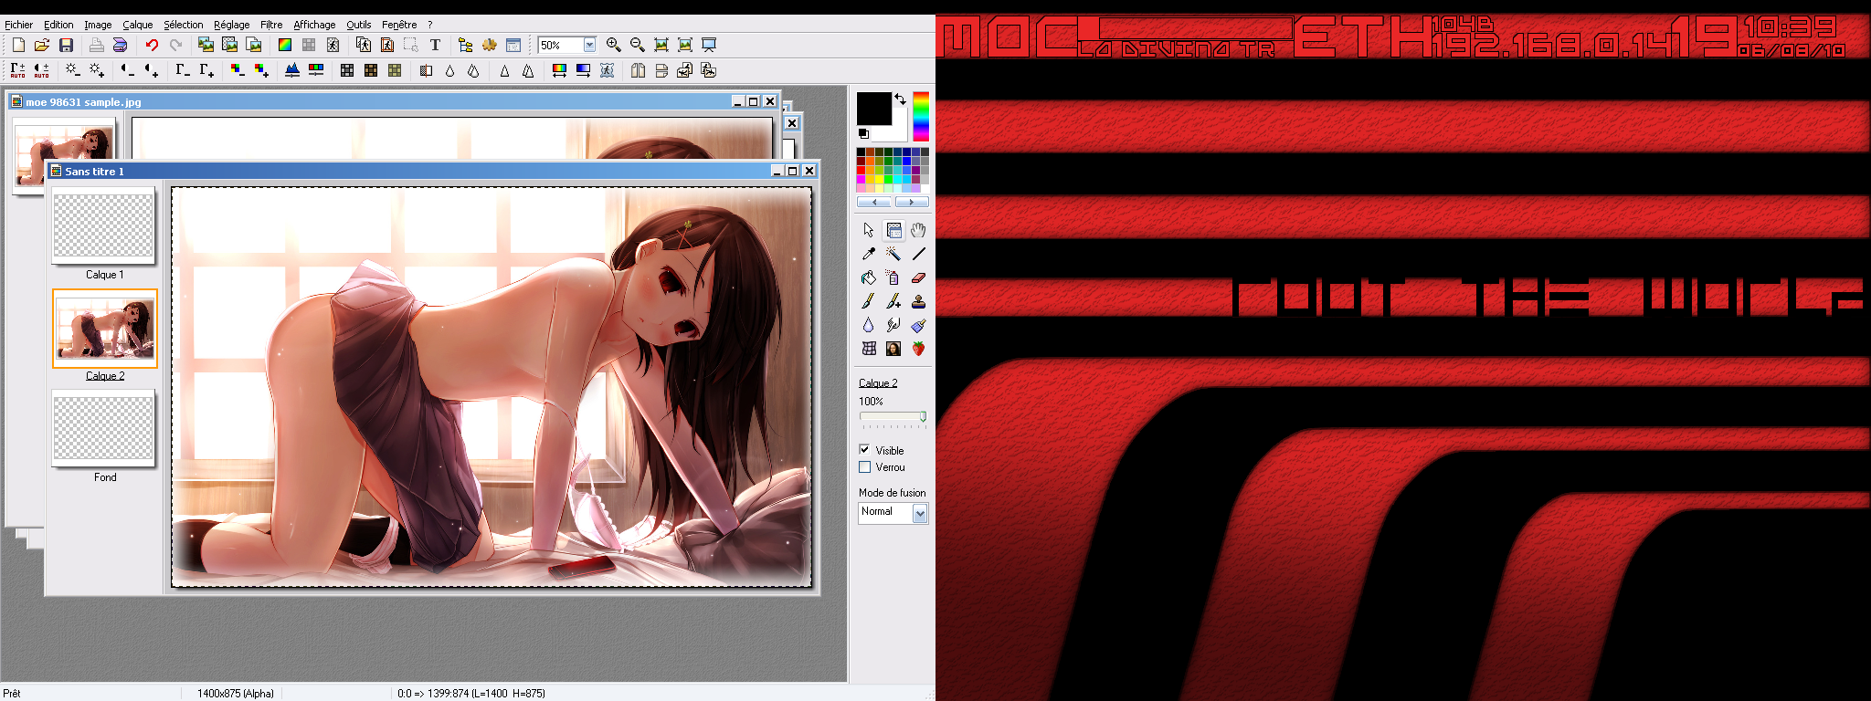Open the Calque menu
Viewport: 1871px width, 701px height.
pyautogui.click(x=138, y=25)
